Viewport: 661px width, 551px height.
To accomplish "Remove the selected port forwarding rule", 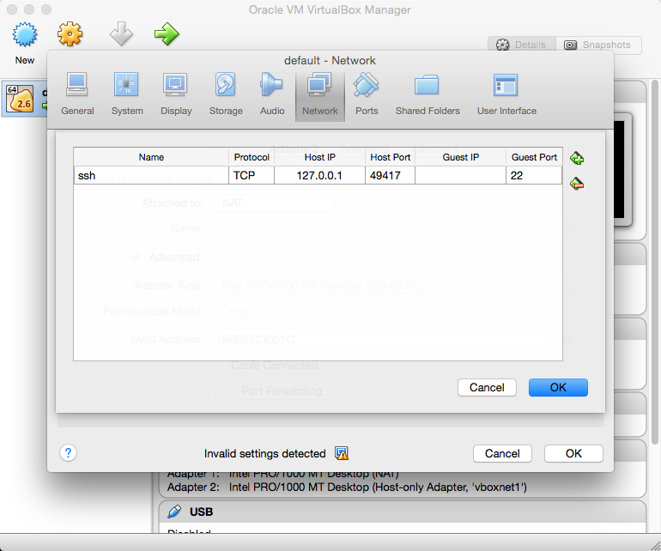I will tap(577, 184).
